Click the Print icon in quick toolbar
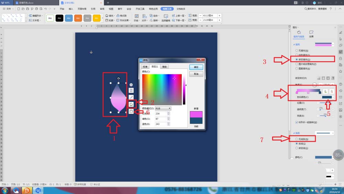 click(36, 9)
